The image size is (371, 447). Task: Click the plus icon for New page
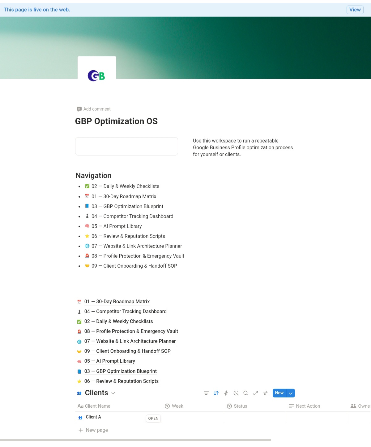tap(81, 430)
